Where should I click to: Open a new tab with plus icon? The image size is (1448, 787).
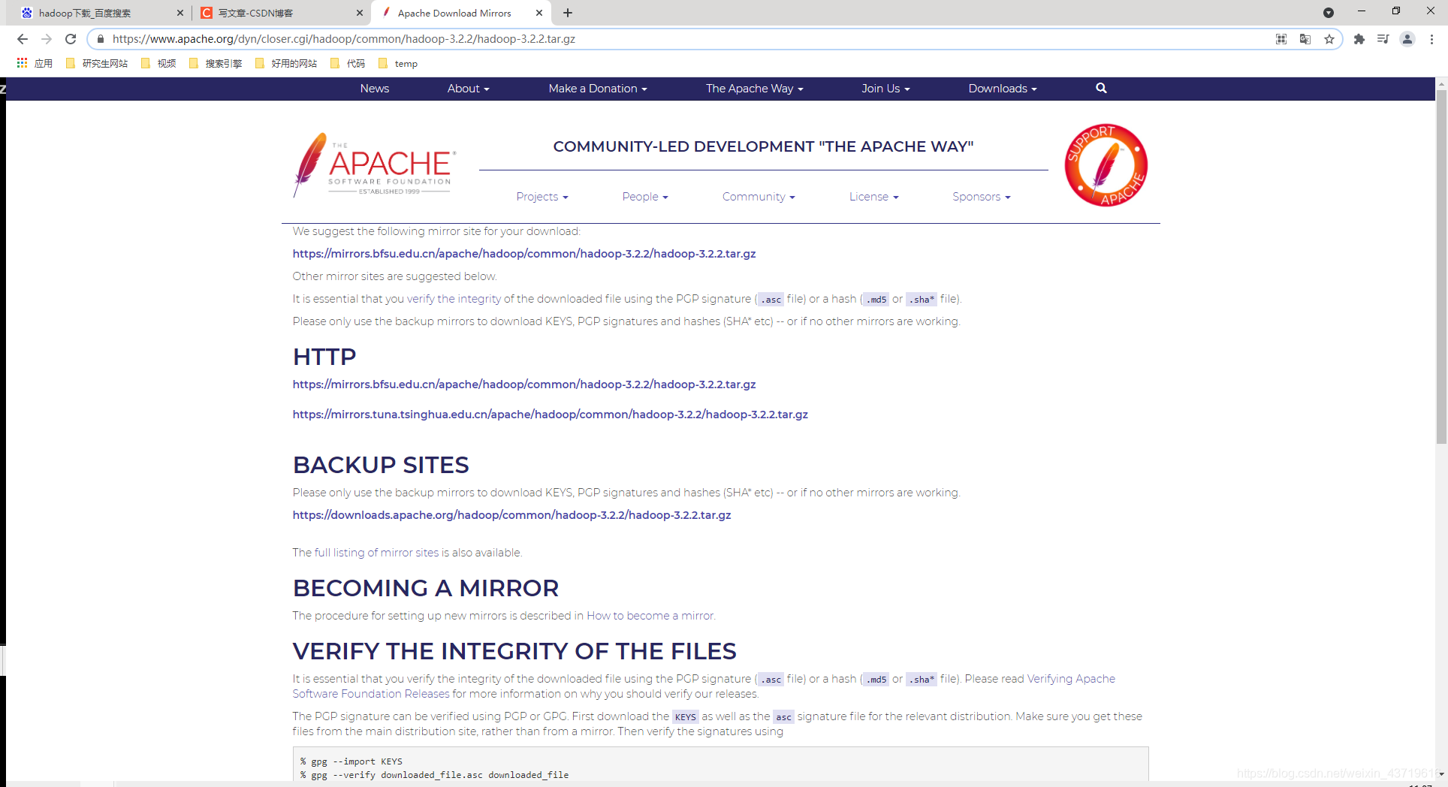(x=568, y=13)
